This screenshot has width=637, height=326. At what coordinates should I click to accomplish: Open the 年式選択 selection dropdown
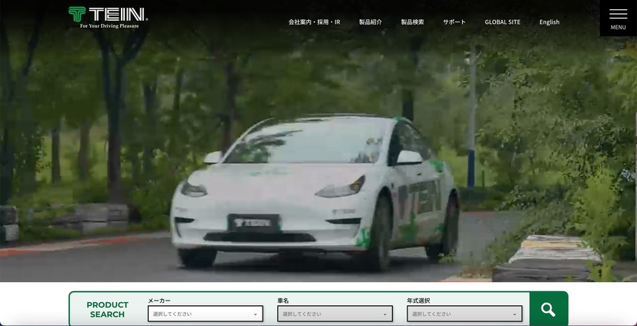464,314
